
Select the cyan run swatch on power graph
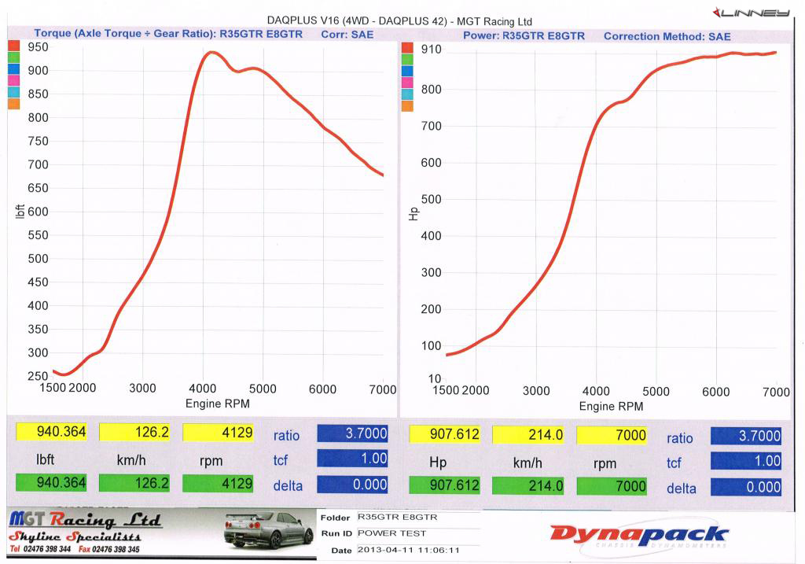407,94
